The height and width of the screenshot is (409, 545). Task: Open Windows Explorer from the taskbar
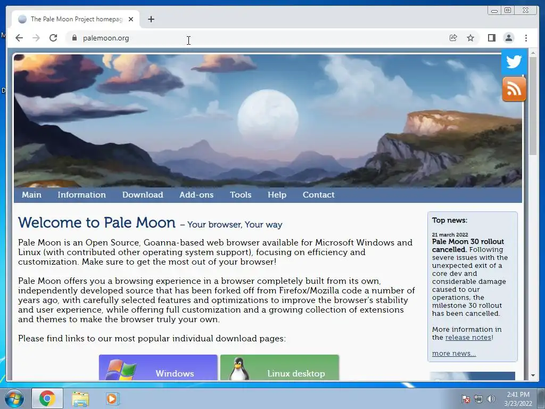pos(80,399)
